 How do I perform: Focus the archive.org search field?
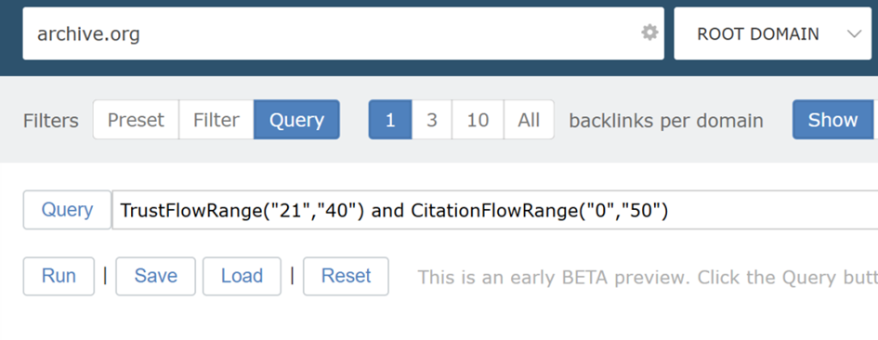coord(343,33)
